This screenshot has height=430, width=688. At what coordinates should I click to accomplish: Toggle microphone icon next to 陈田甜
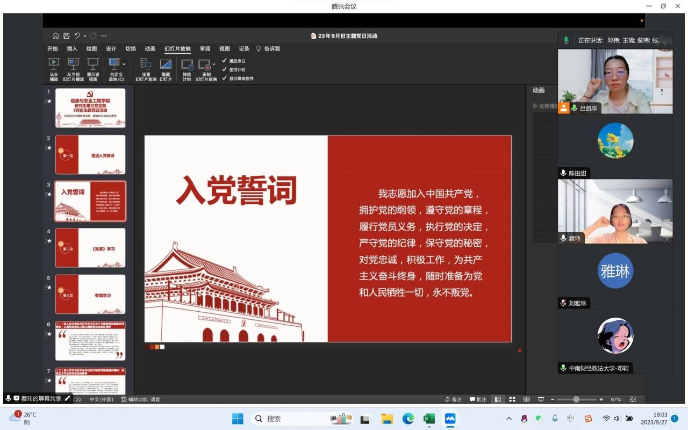tap(563, 173)
